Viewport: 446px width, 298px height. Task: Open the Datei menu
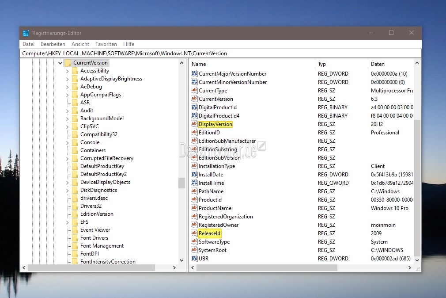(x=28, y=44)
